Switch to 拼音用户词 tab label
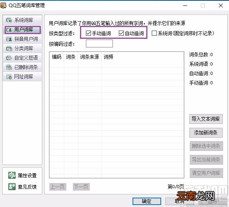Screen dimensions: 229x207 [26, 39]
